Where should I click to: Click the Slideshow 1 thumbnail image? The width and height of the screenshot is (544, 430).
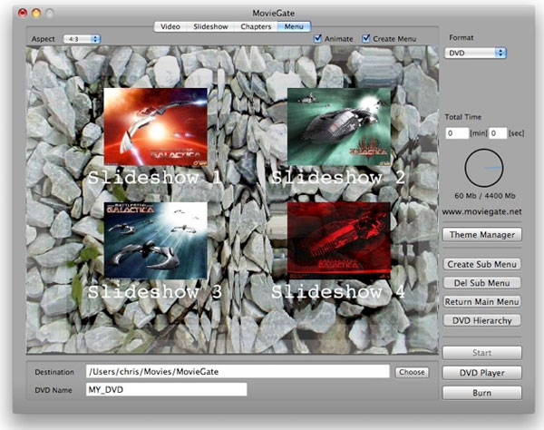(x=155, y=125)
